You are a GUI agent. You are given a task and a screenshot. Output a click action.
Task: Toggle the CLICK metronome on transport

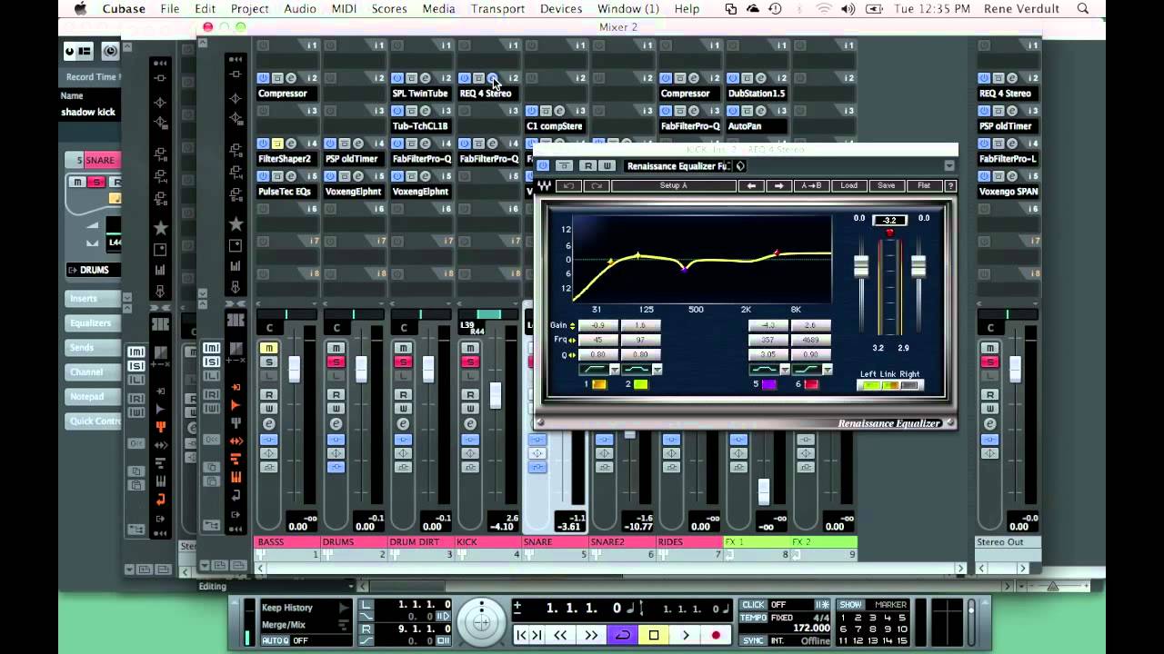(753, 605)
